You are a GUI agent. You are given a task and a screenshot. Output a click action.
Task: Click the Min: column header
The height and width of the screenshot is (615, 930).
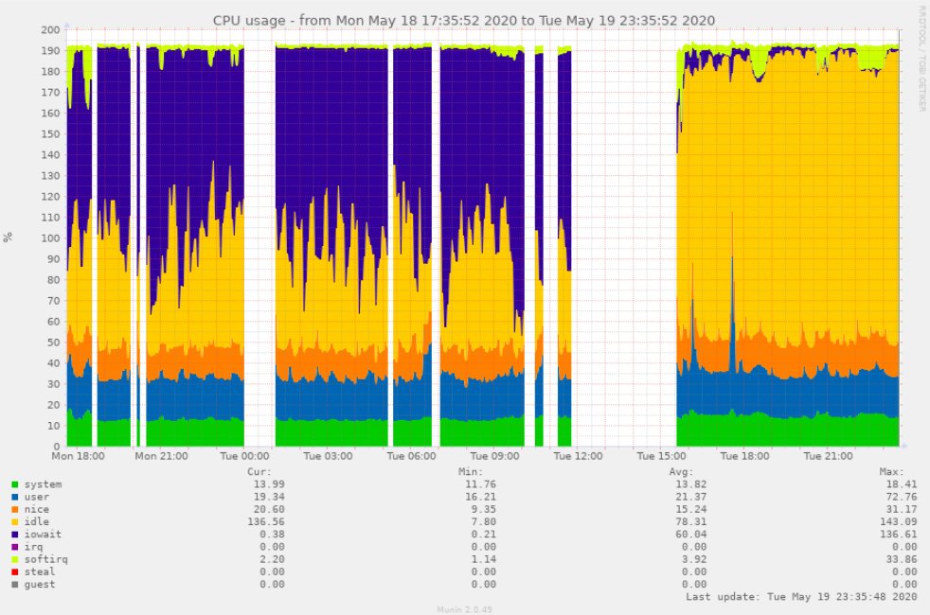pyautogui.click(x=470, y=471)
